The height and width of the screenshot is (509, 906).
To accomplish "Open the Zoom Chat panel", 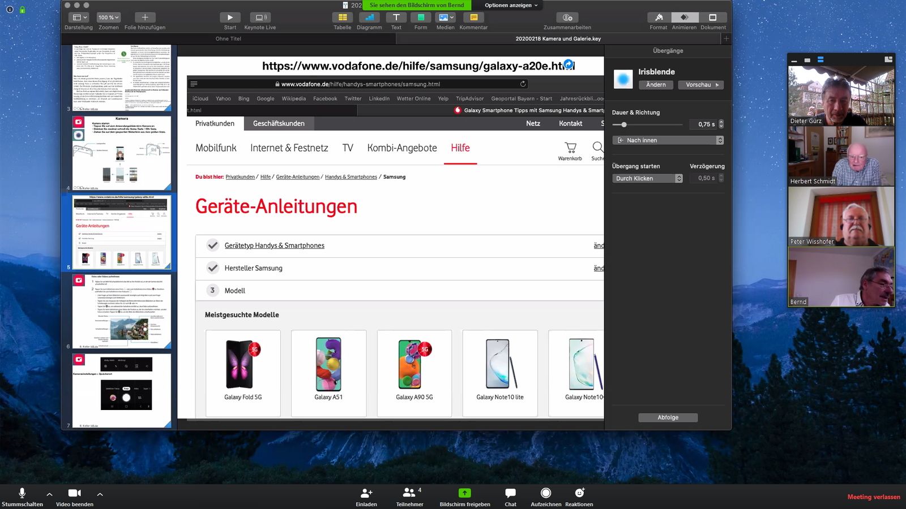I will 510,497.
